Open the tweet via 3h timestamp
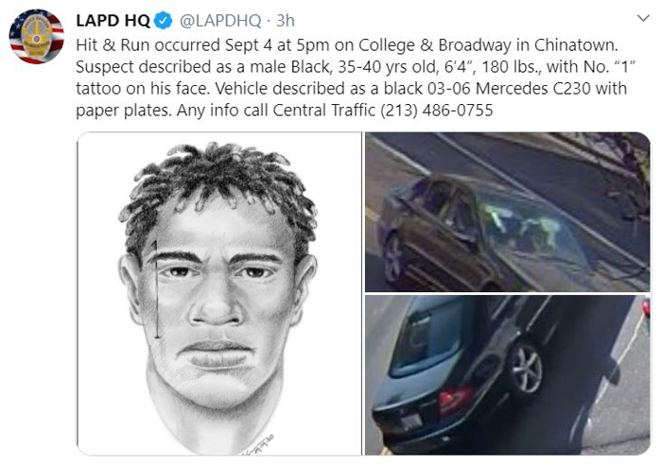The image size is (662, 466). coord(285,20)
